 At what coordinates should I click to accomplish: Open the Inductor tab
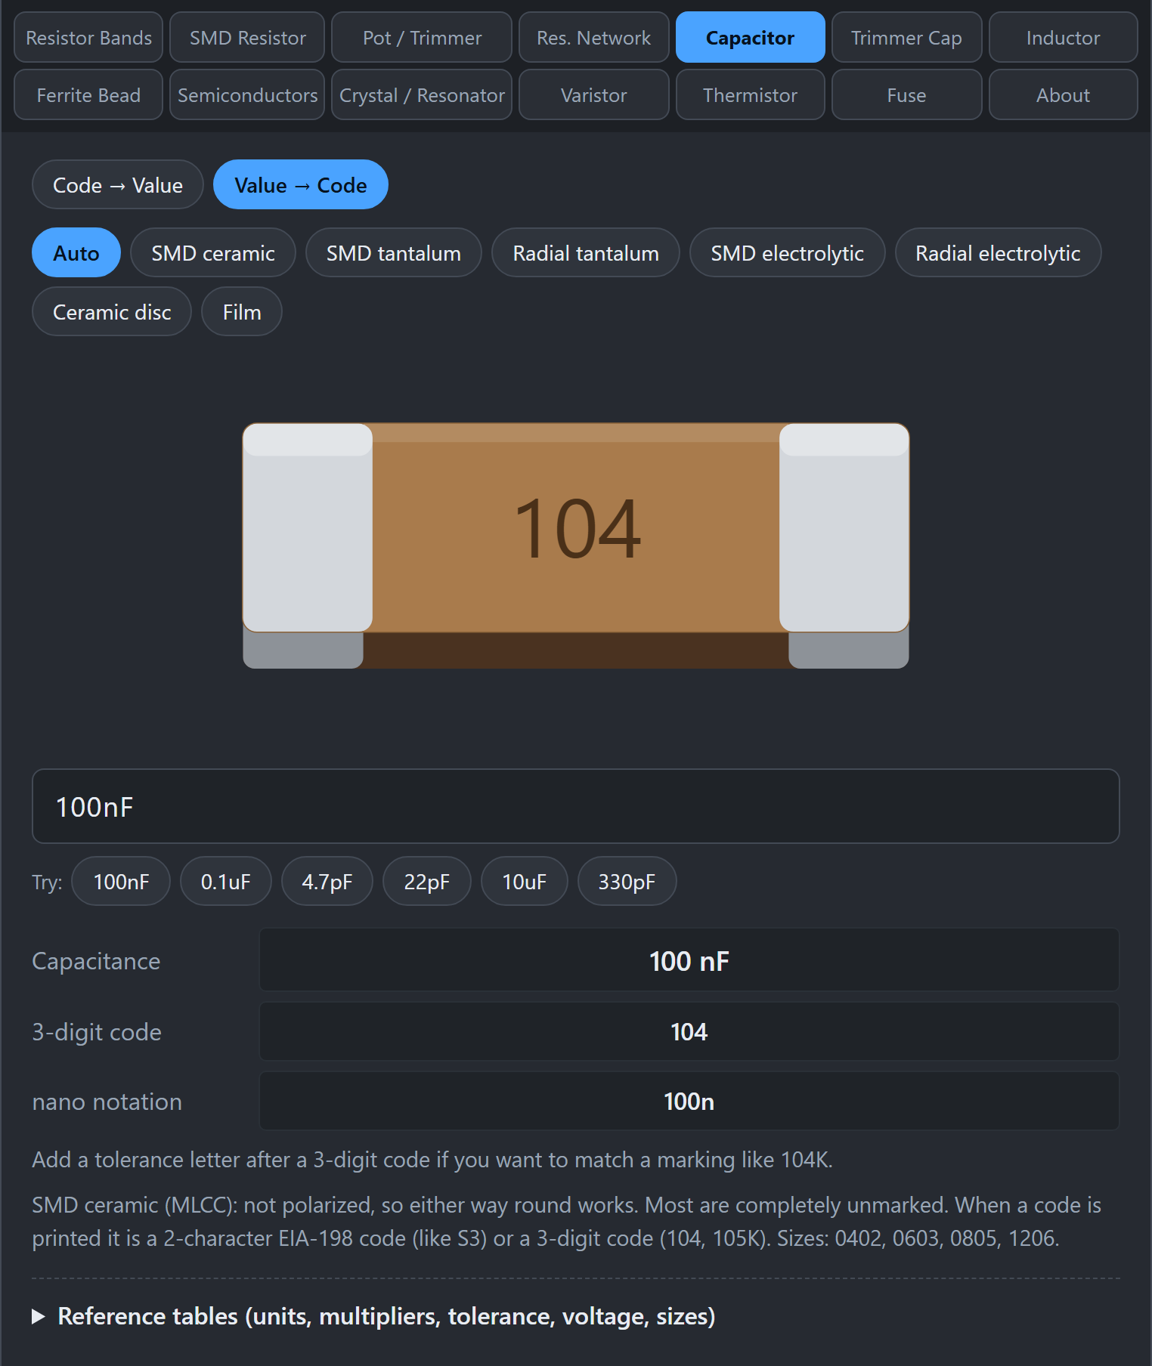coord(1063,37)
